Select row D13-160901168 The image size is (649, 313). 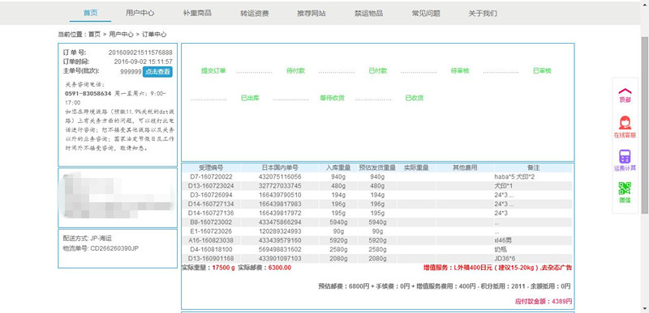(x=376, y=259)
